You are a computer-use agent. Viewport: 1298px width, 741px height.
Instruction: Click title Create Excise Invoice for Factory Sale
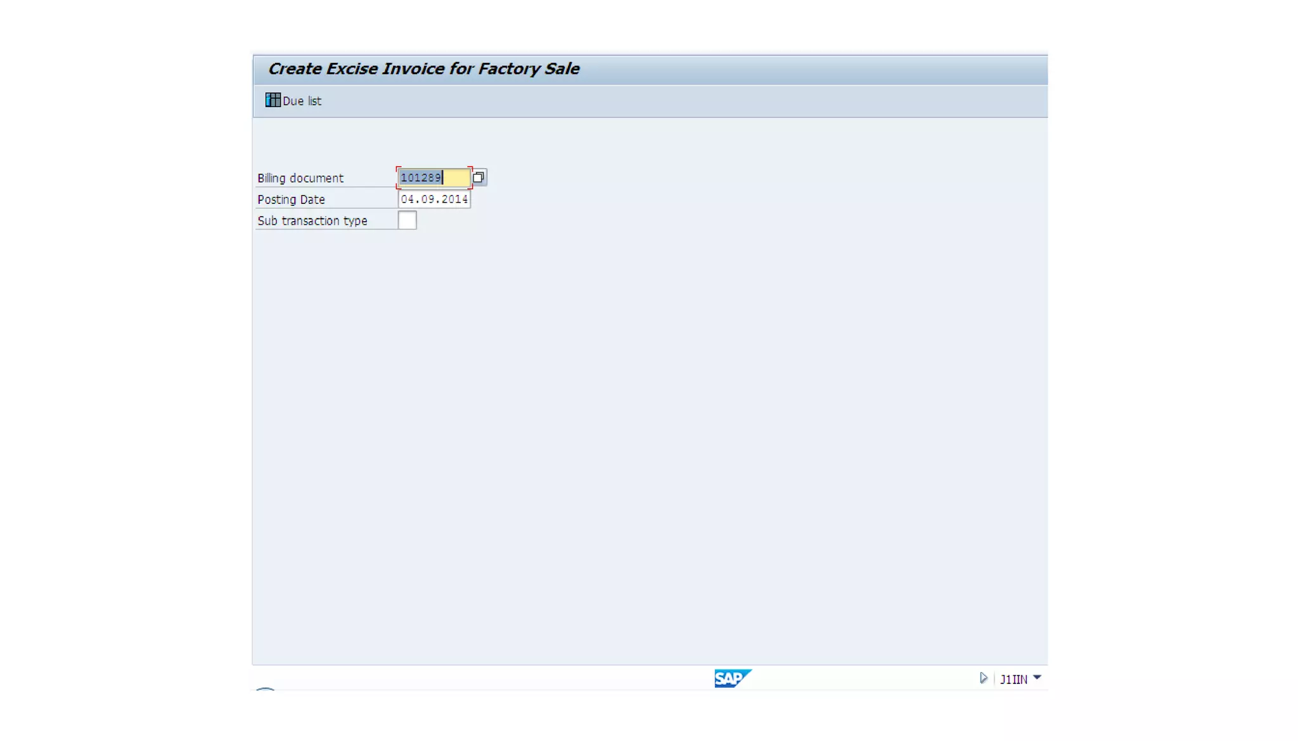coord(423,69)
